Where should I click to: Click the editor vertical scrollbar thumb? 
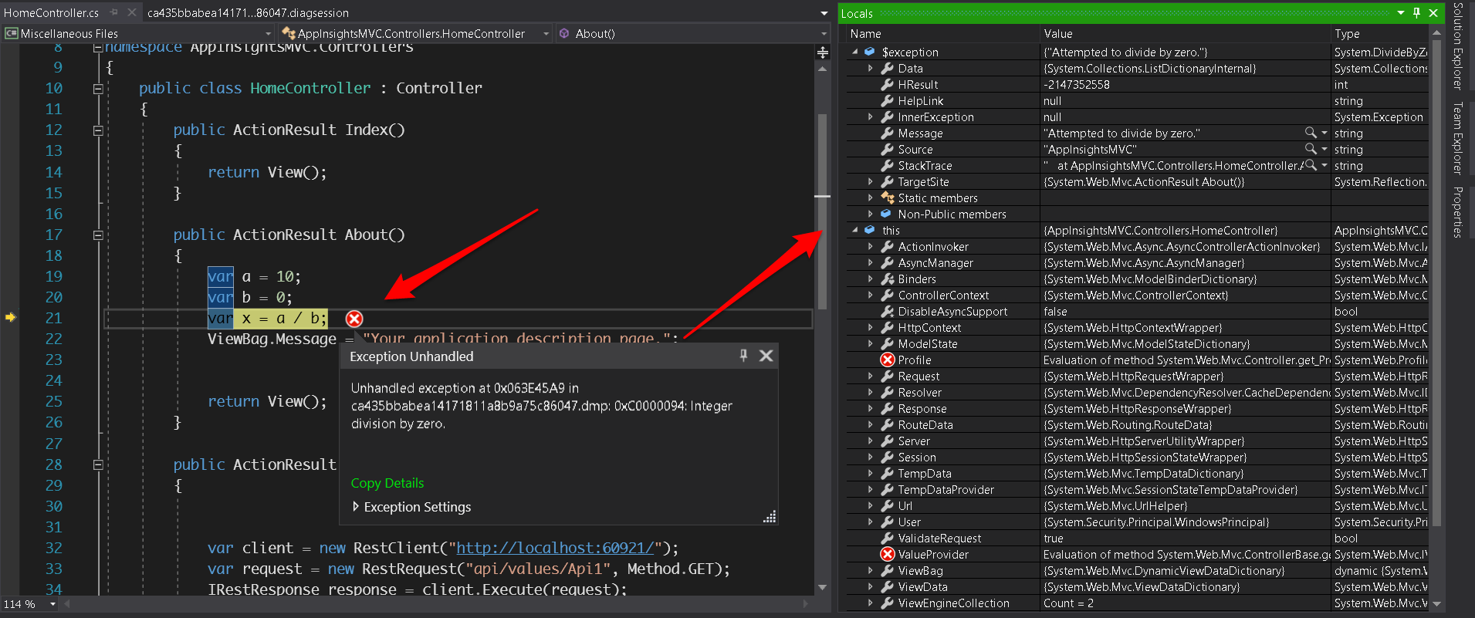click(823, 212)
